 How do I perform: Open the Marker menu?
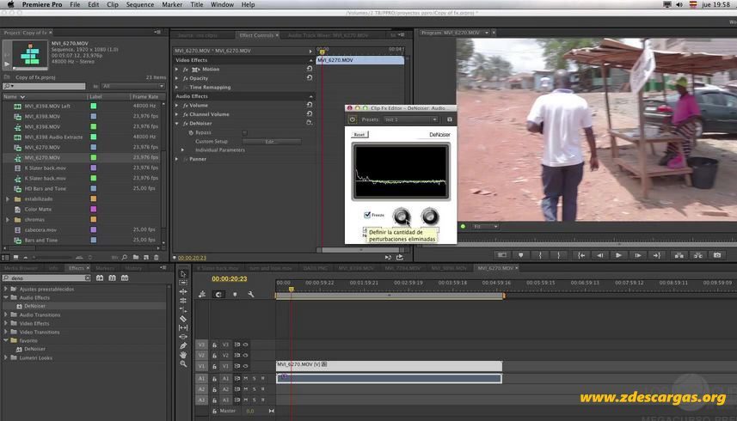tap(172, 4)
